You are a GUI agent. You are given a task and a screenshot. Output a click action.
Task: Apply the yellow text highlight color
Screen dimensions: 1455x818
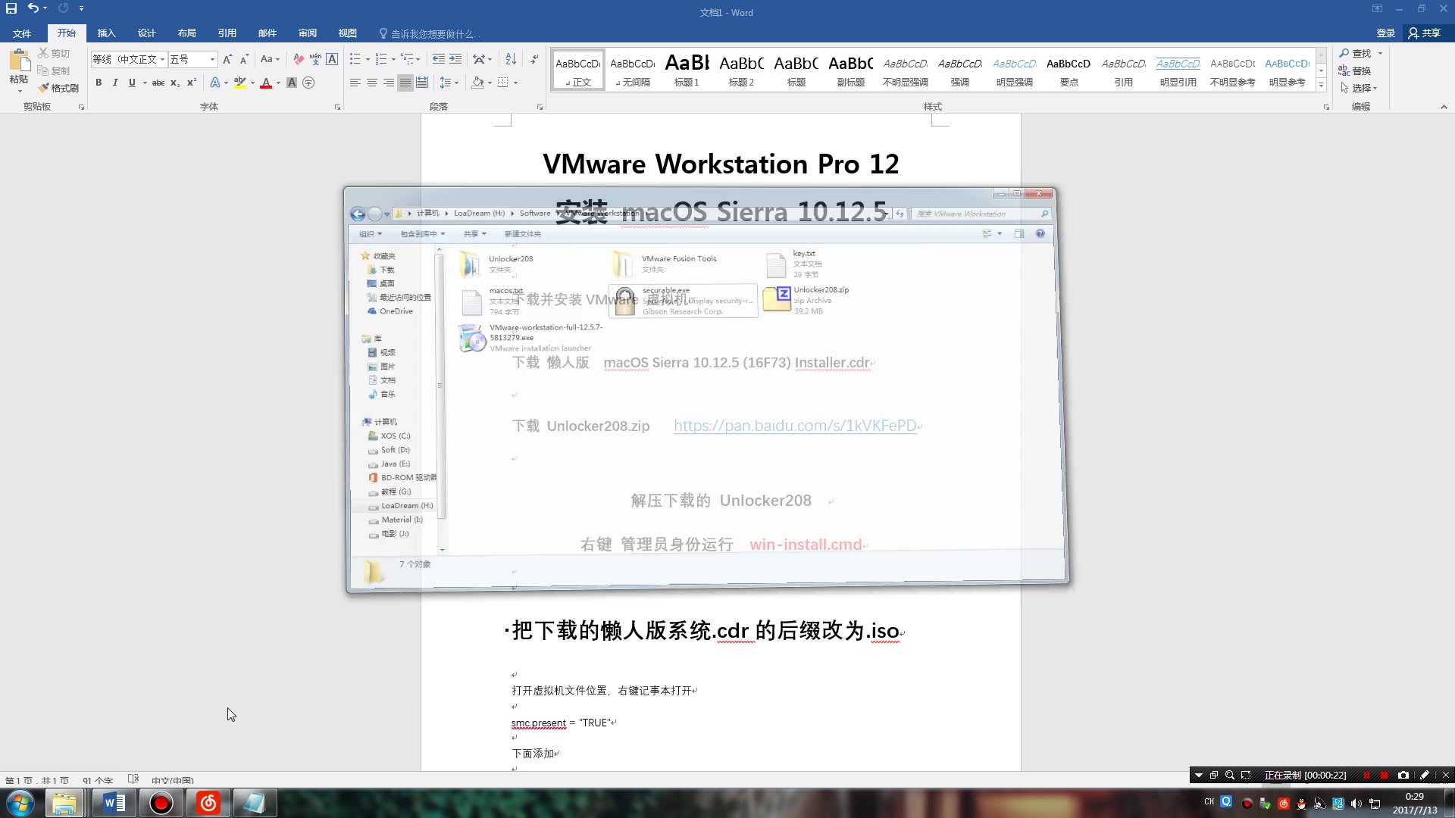coord(240,83)
